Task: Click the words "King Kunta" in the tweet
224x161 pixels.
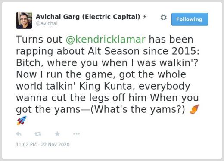Action: point(107,86)
